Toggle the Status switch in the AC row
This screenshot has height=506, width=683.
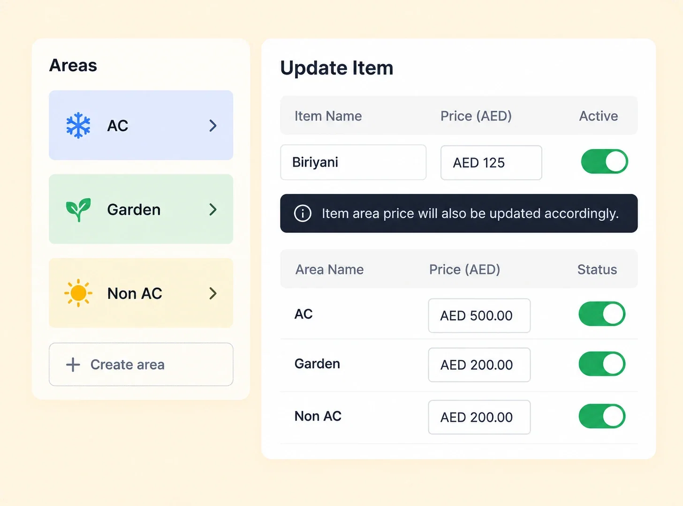(602, 314)
